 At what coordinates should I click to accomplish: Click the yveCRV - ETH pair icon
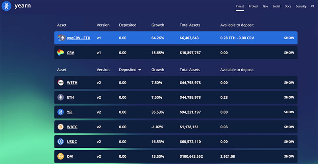[x=62, y=38]
